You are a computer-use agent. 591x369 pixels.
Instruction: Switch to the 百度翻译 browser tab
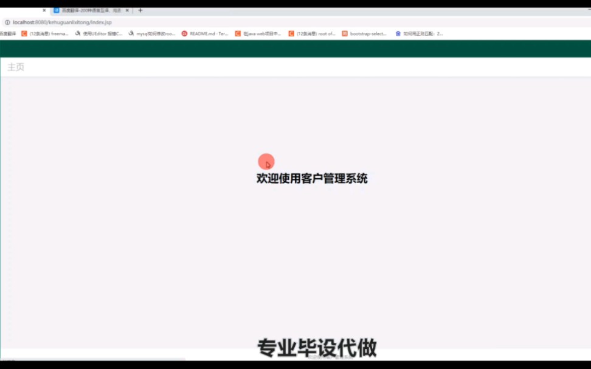click(91, 10)
